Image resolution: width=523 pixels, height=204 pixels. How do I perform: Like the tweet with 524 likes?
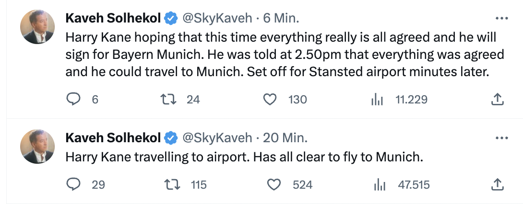(273, 184)
